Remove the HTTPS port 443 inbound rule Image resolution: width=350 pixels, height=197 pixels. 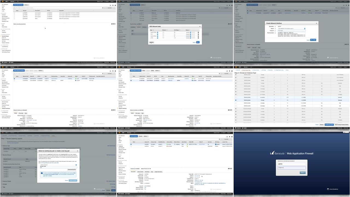click(x=198, y=38)
